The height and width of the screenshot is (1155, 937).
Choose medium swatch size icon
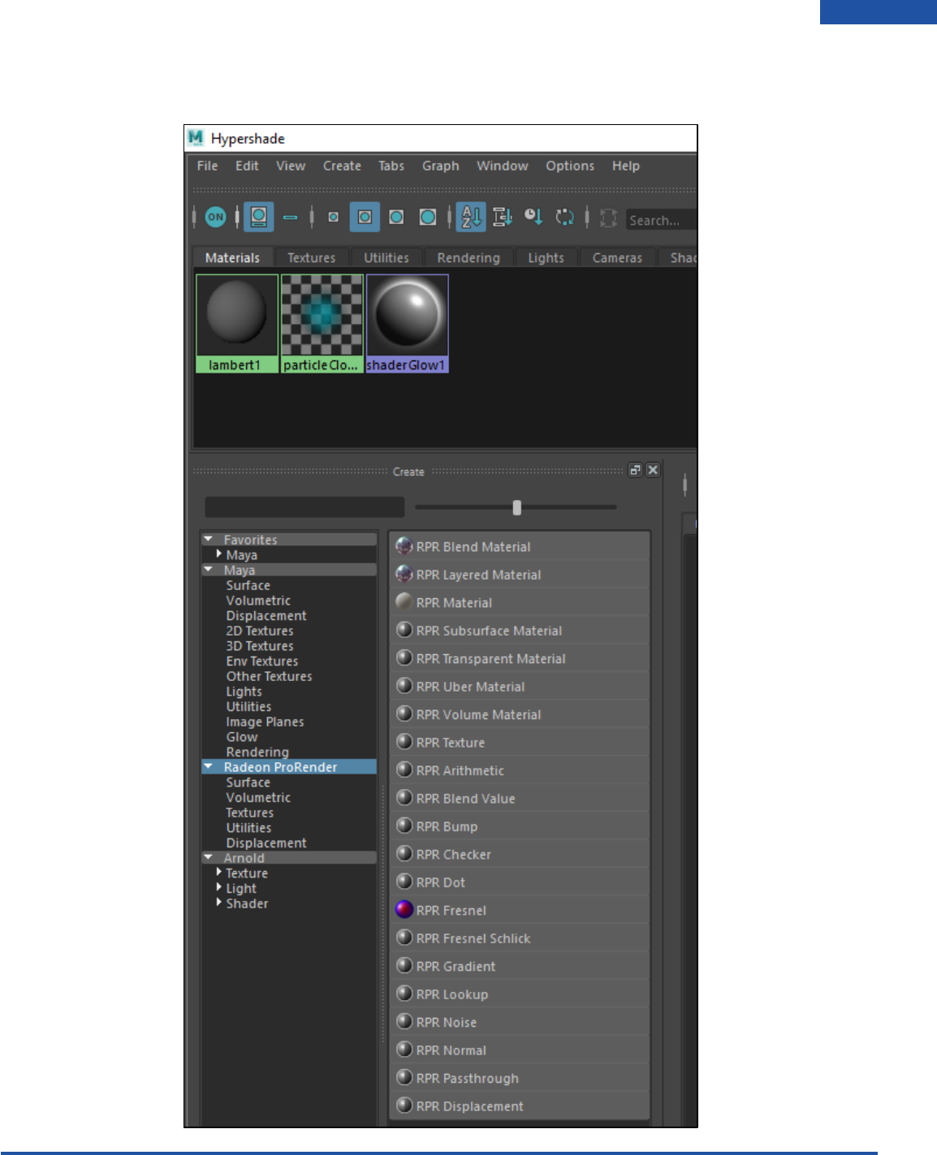(365, 217)
